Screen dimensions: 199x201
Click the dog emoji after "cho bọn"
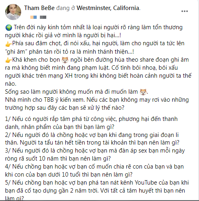pyautogui.click(x=65, y=60)
